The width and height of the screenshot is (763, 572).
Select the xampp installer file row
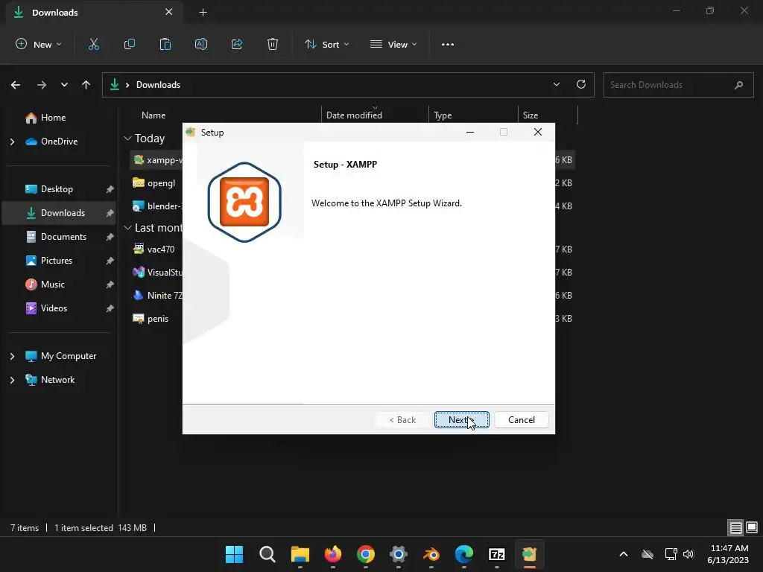coord(156,160)
